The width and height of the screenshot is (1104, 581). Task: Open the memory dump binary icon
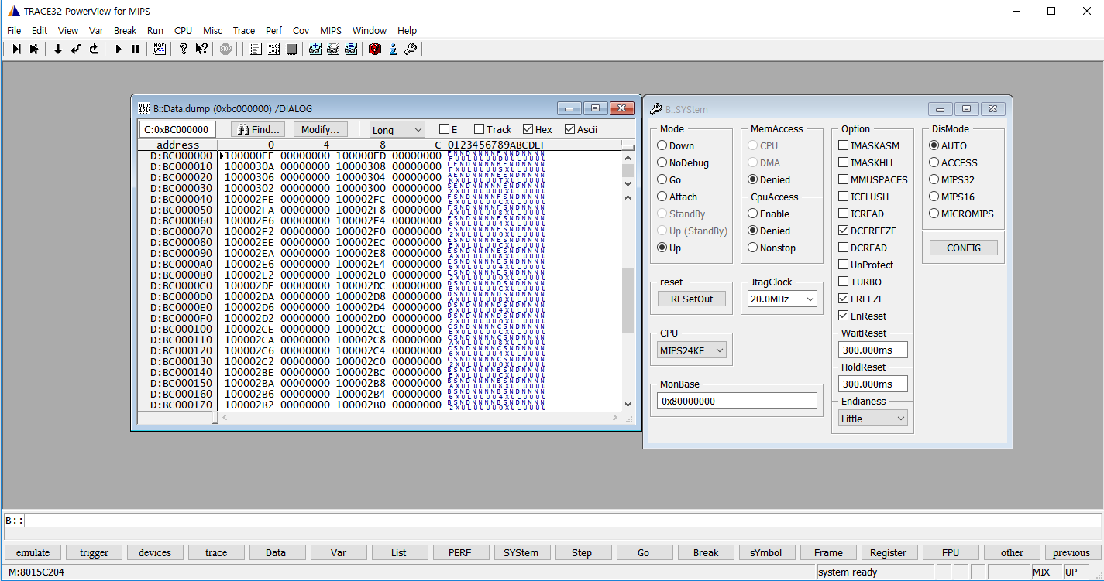(x=273, y=49)
